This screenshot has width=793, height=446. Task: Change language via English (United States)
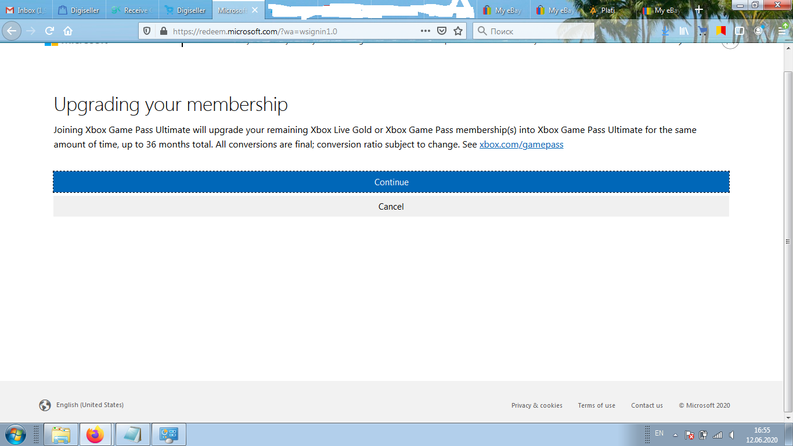90,405
